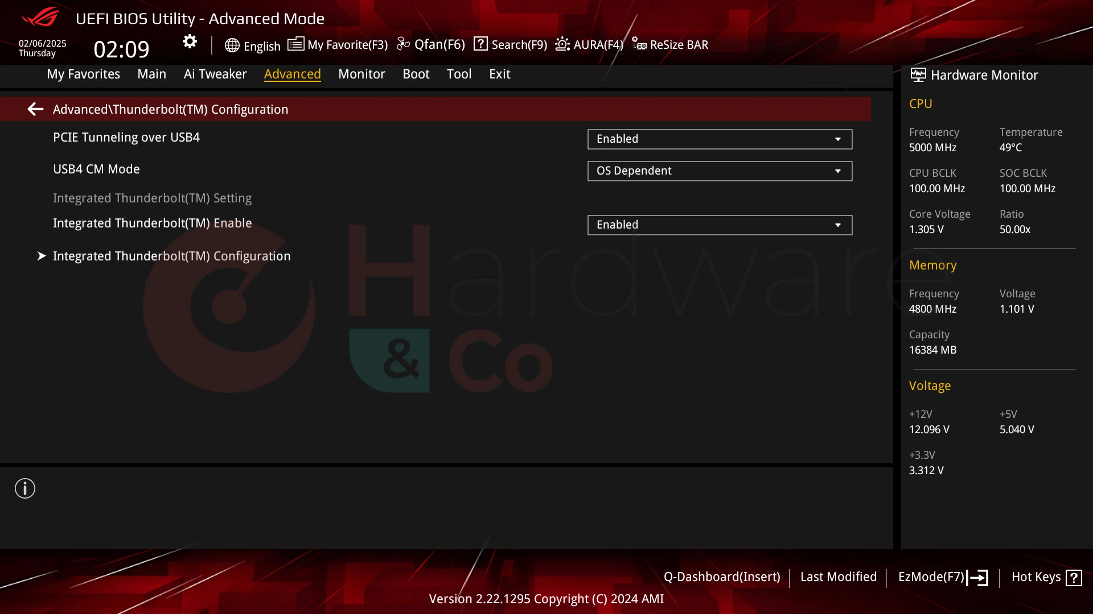
Task: Open Integrated Thunderbolt(TM) Configuration submenu
Action: [x=171, y=256]
